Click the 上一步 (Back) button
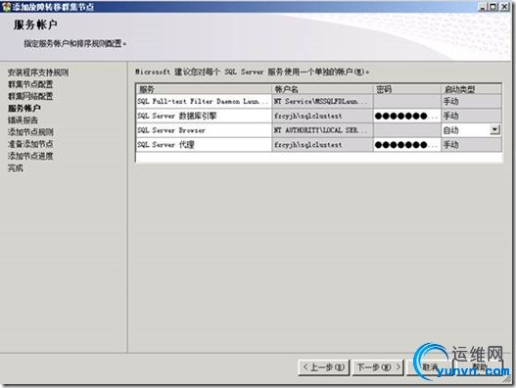Image resolution: width=516 pixels, height=388 pixels. pos(324,366)
